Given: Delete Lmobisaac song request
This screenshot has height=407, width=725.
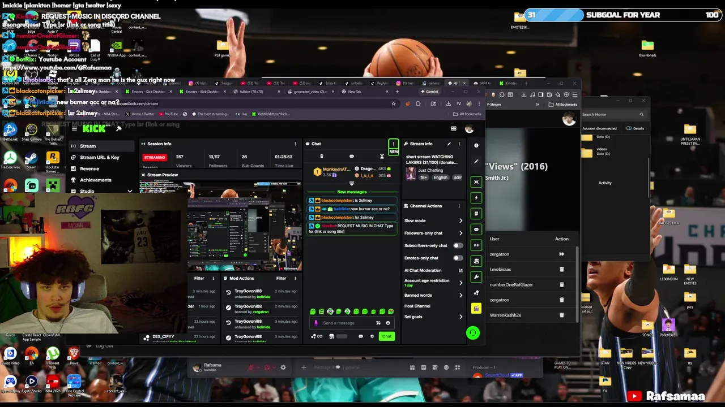Looking at the screenshot, I should (x=561, y=270).
